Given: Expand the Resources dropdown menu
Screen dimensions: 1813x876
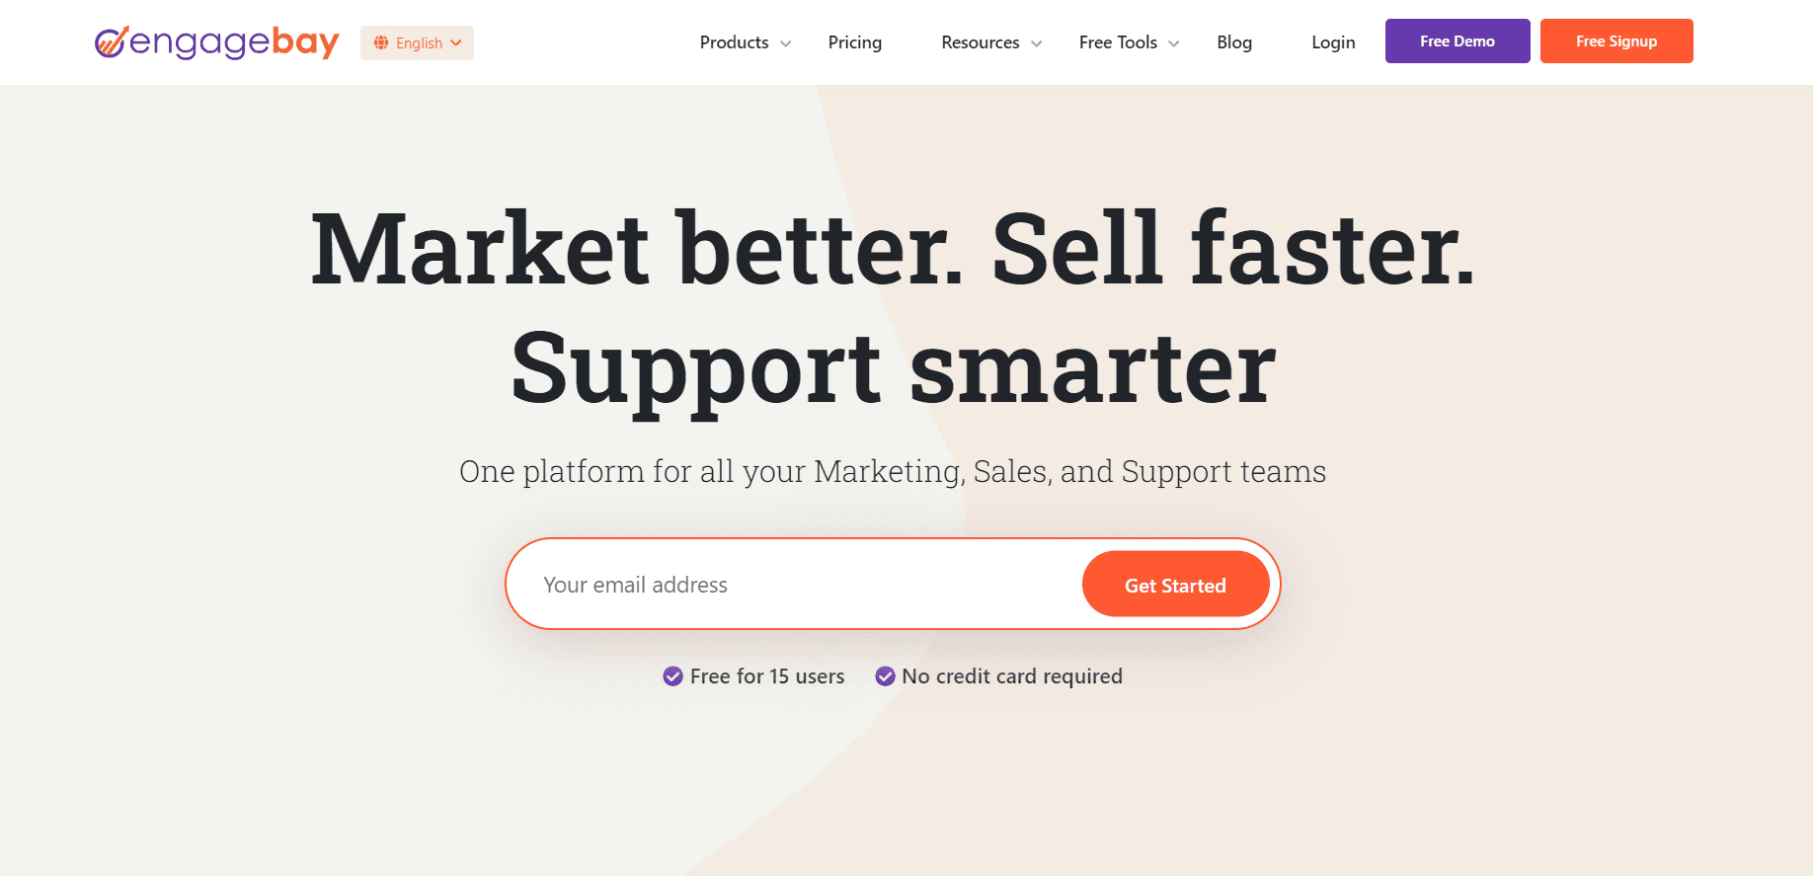Looking at the screenshot, I should point(981,42).
